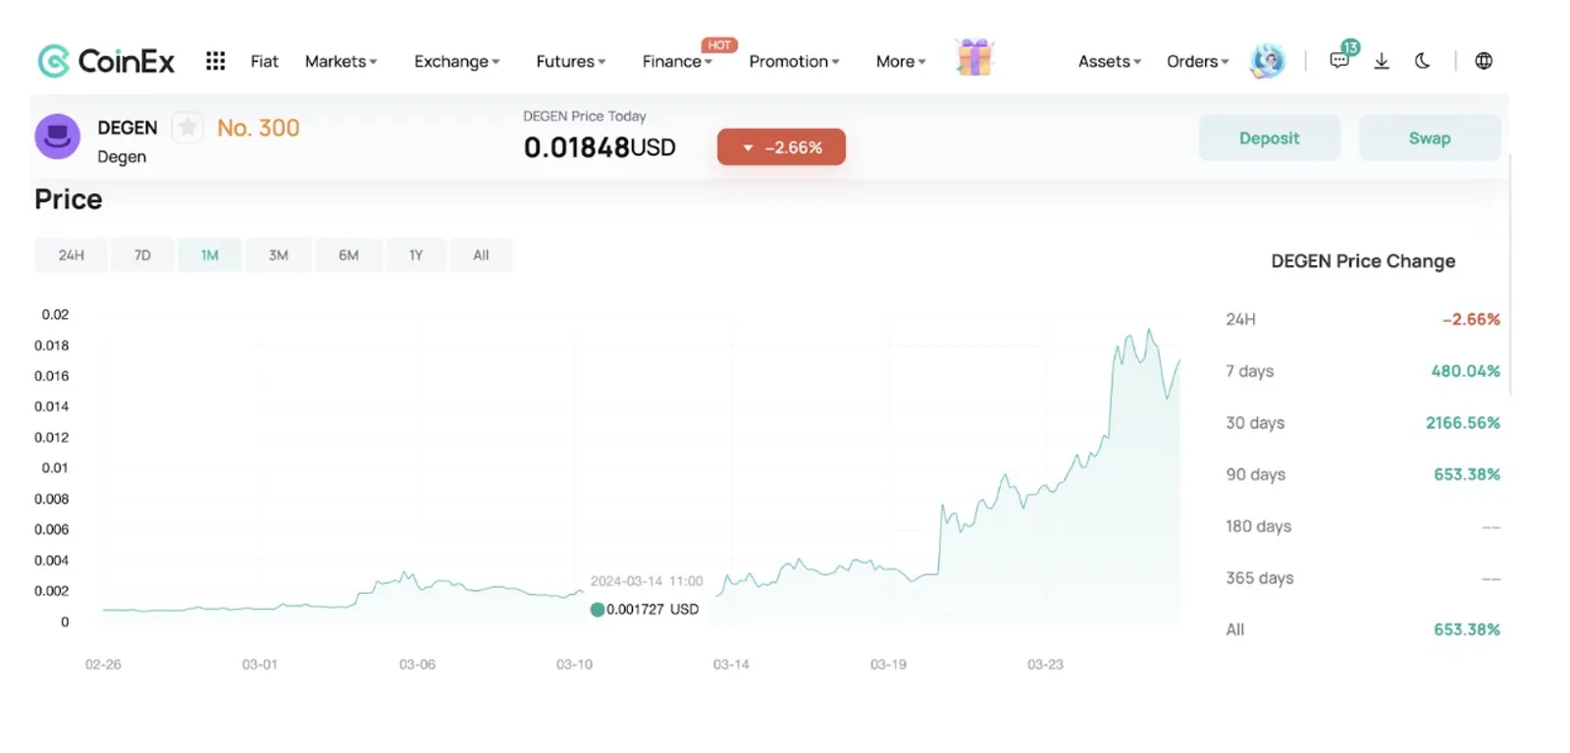
Task: Select the 1Y chart range tab
Action: [416, 255]
